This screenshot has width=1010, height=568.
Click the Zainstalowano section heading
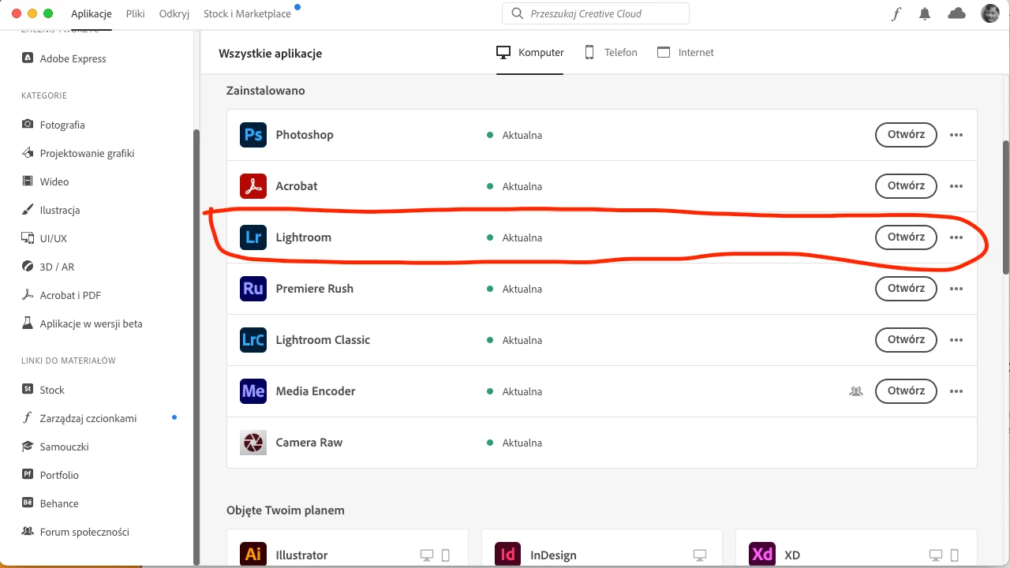(266, 91)
